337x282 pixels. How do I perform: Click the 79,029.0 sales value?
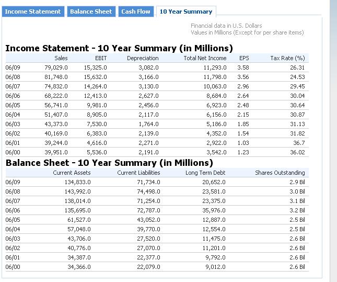57,67
